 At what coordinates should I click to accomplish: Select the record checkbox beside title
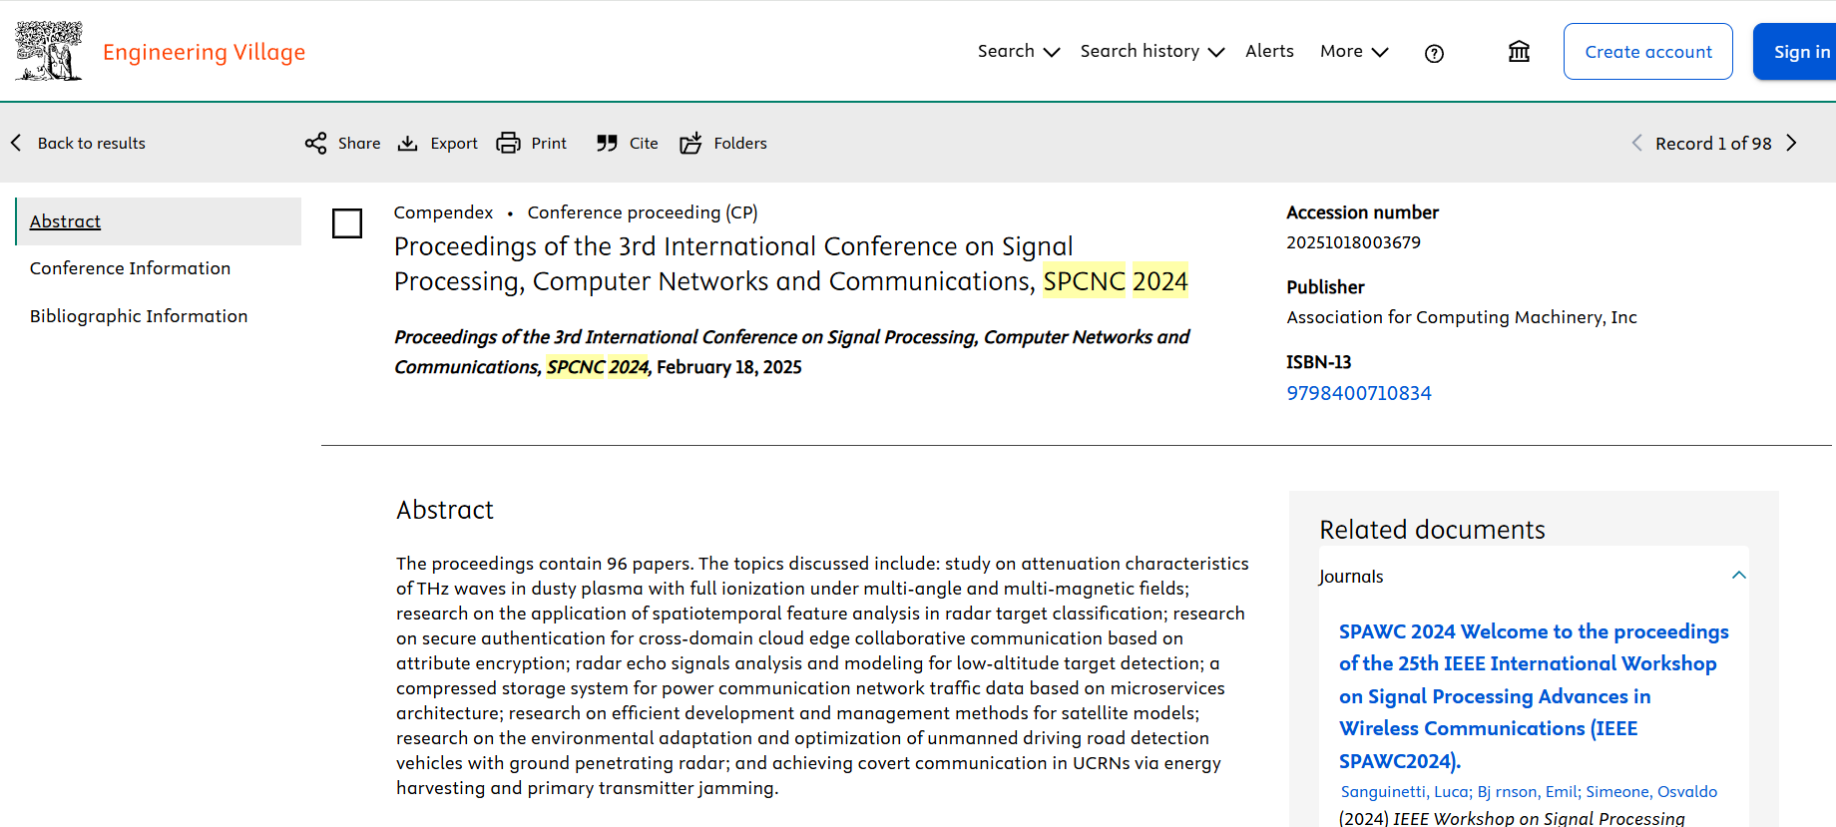click(x=347, y=223)
